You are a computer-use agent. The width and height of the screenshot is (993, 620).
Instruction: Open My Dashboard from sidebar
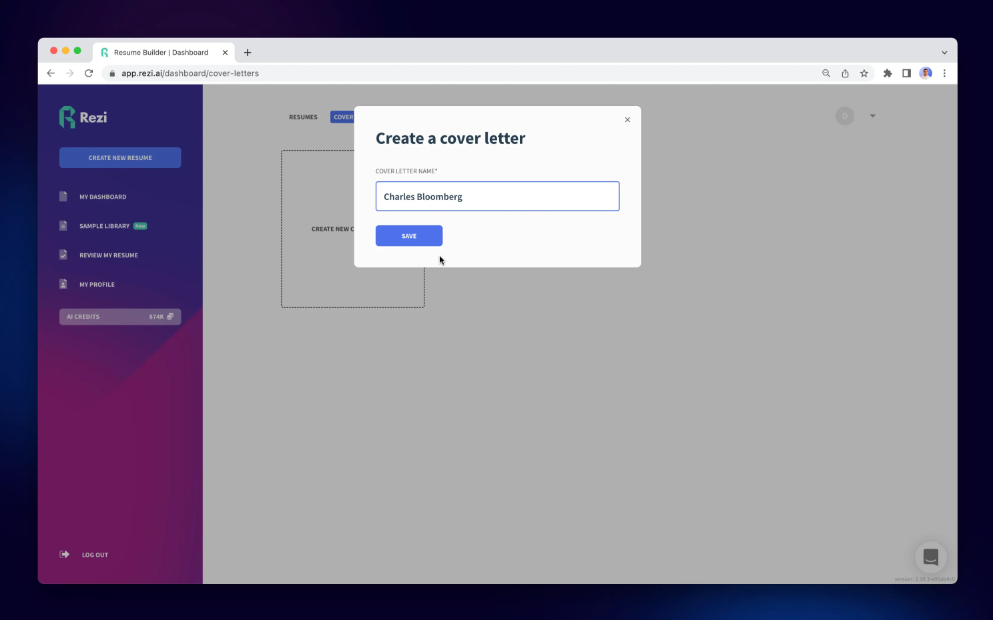click(x=102, y=197)
